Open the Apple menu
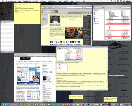This screenshot has width=132, height=106. (x=3, y=1)
